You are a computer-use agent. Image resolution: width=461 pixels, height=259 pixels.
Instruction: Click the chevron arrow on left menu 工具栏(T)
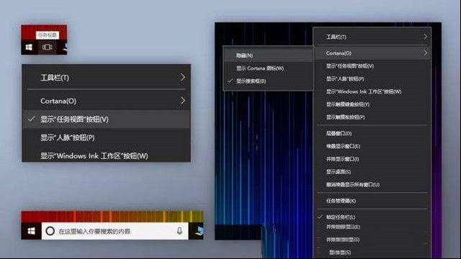tap(182, 77)
